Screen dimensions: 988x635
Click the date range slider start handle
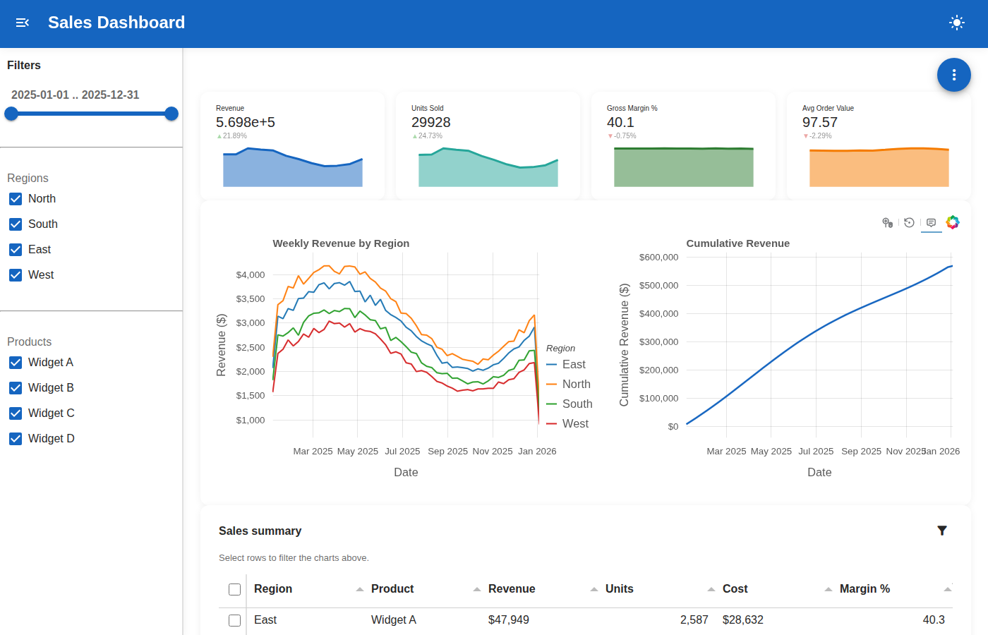[11, 114]
